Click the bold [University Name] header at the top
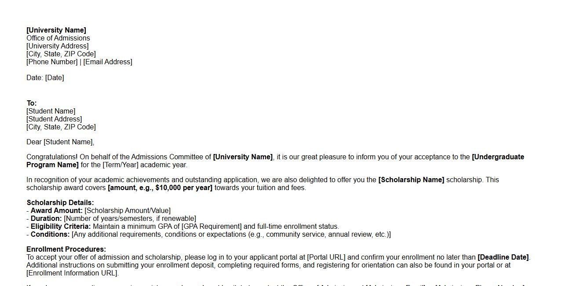The height and width of the screenshot is (286, 562). coord(56,30)
